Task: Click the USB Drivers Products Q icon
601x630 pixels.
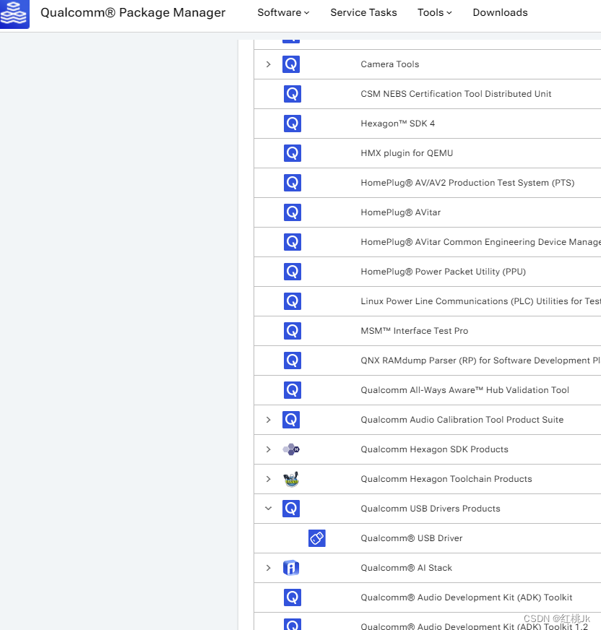Action: coord(291,509)
